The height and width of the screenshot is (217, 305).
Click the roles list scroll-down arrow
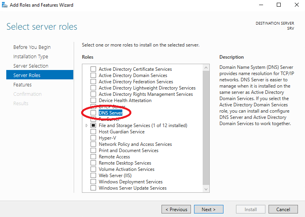(x=206, y=189)
